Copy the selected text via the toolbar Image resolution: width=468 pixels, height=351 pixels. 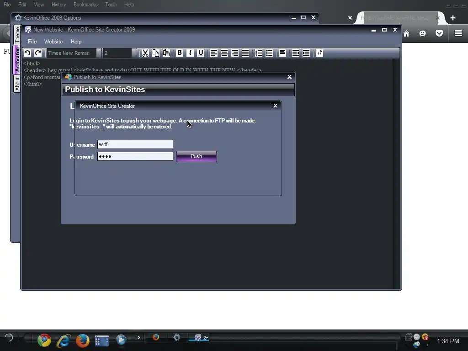point(155,53)
